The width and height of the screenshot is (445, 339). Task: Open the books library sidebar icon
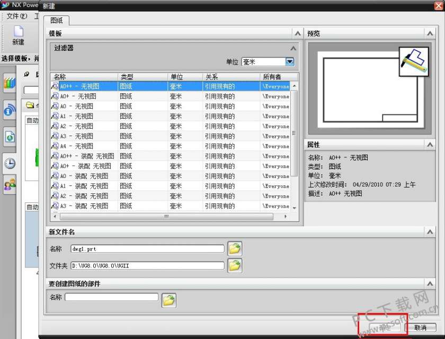10,83
